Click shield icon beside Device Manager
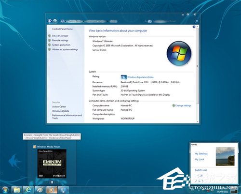241x194 pixels. tap(50, 36)
